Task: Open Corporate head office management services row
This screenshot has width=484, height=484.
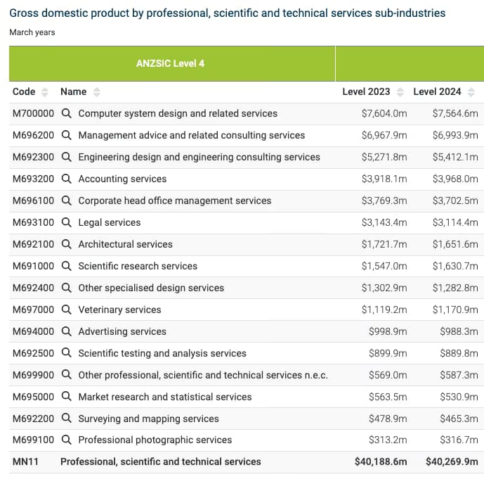Action: coord(174,200)
